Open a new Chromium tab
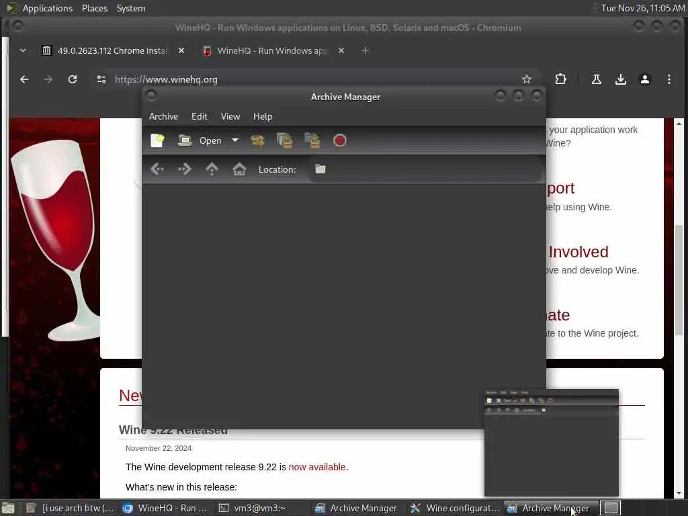 point(365,50)
